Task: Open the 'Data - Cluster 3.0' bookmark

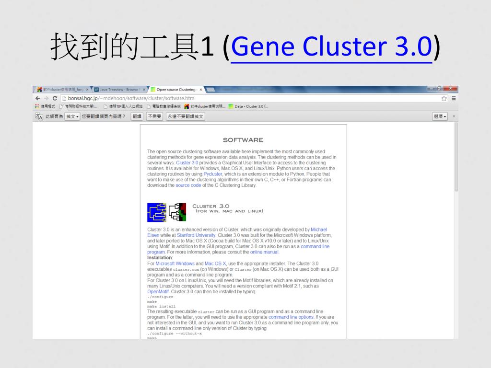Action: 248,106
